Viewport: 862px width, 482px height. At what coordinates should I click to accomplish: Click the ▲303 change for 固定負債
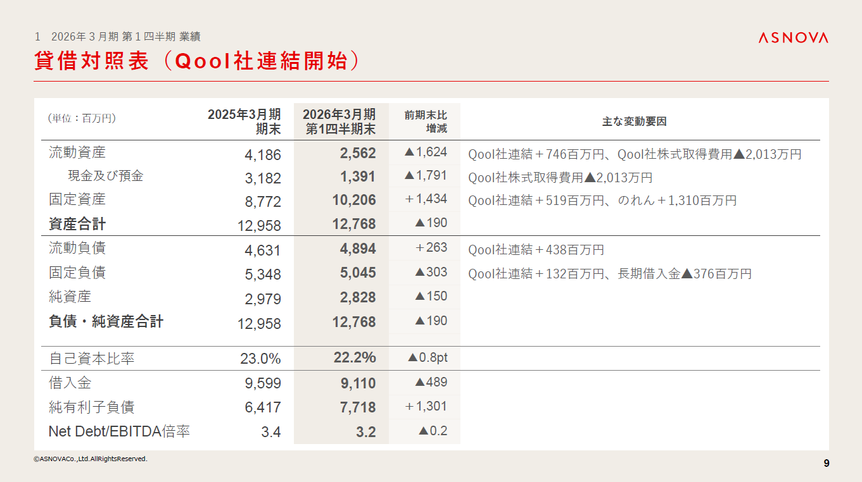431,273
